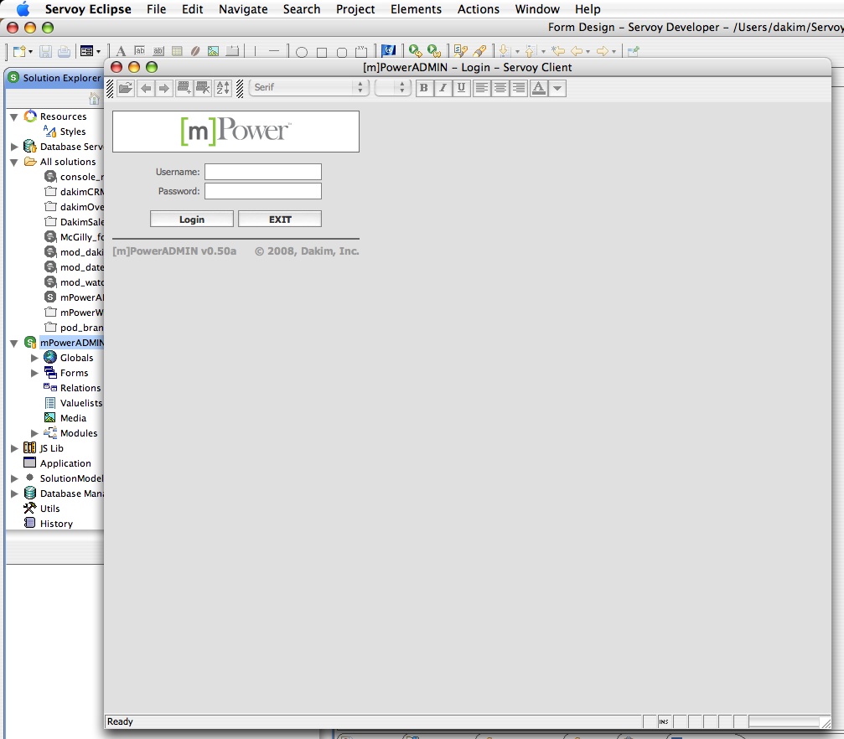Select the Label (A) element tool
Screen dimensions: 844x739
pos(121,51)
